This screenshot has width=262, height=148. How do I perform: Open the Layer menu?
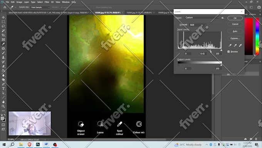(x=27, y=2)
